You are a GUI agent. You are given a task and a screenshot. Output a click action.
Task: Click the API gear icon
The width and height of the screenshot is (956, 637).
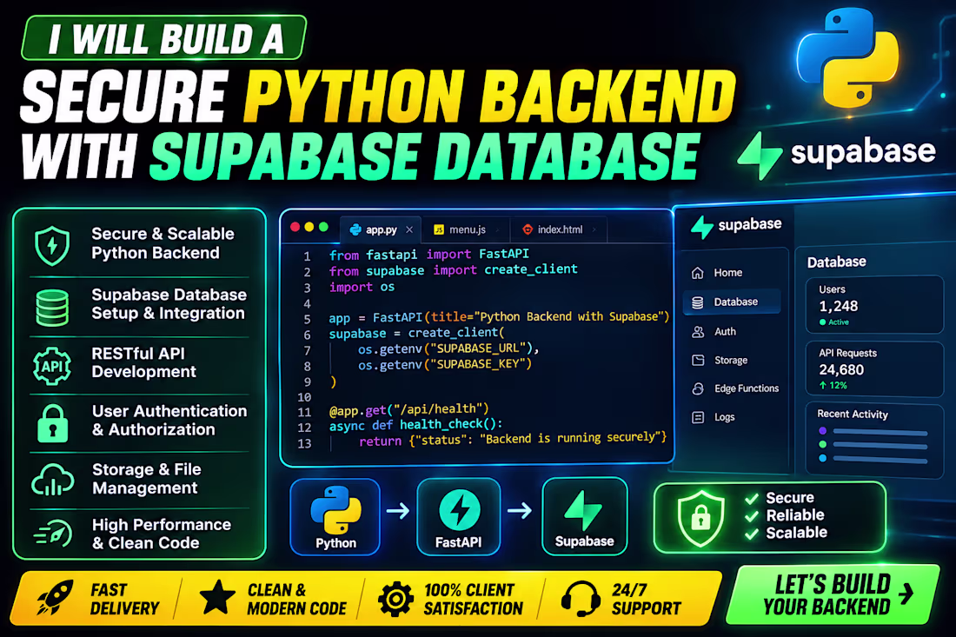[x=52, y=366]
